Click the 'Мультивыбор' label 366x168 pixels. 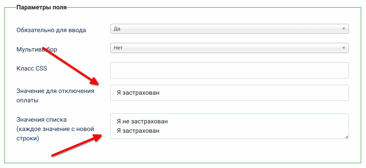coord(37,49)
